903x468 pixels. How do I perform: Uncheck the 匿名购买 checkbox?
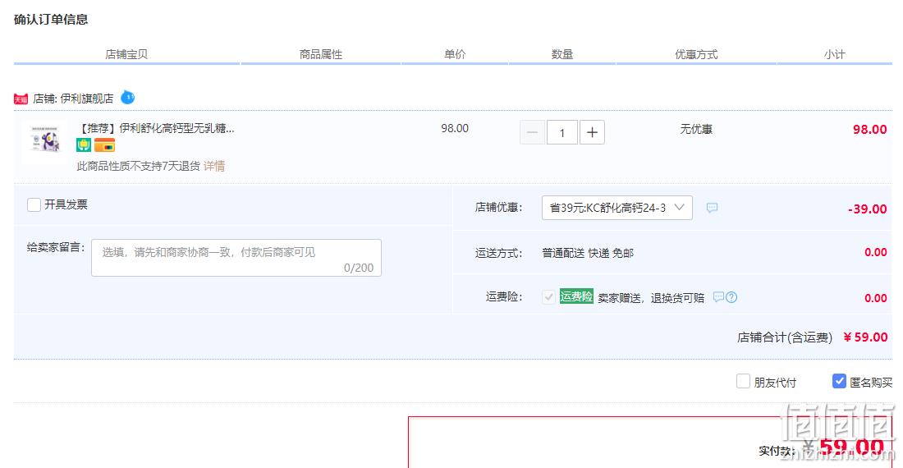pos(839,381)
